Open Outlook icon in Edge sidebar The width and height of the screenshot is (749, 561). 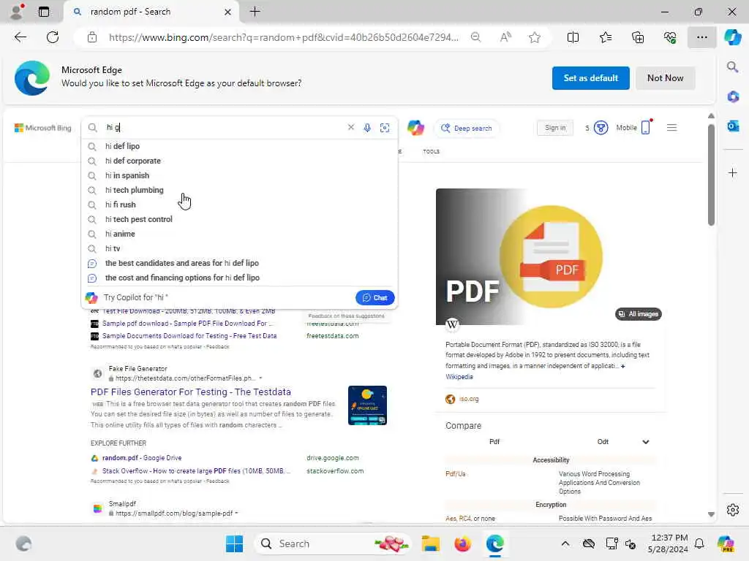733,126
